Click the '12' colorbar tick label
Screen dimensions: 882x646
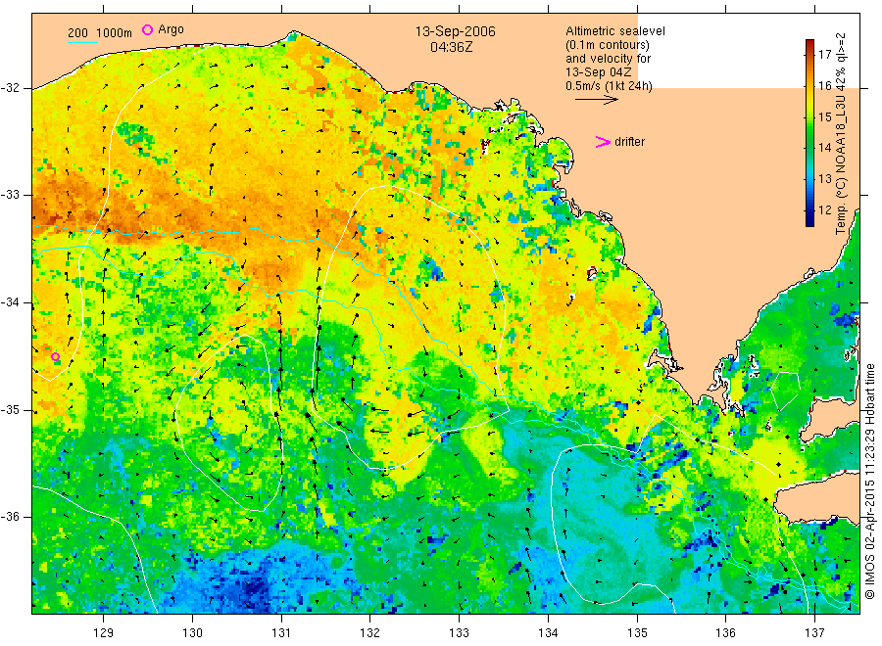tap(824, 209)
